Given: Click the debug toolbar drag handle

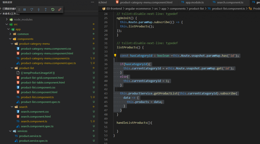Looking at the screenshot, I should [x=19, y=10].
